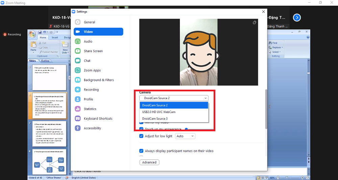
Task: Click the Advanced button in Video settings
Action: pos(149,162)
